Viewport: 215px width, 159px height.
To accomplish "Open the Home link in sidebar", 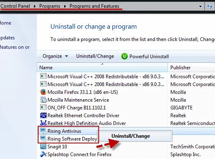I will click(x=5, y=23).
